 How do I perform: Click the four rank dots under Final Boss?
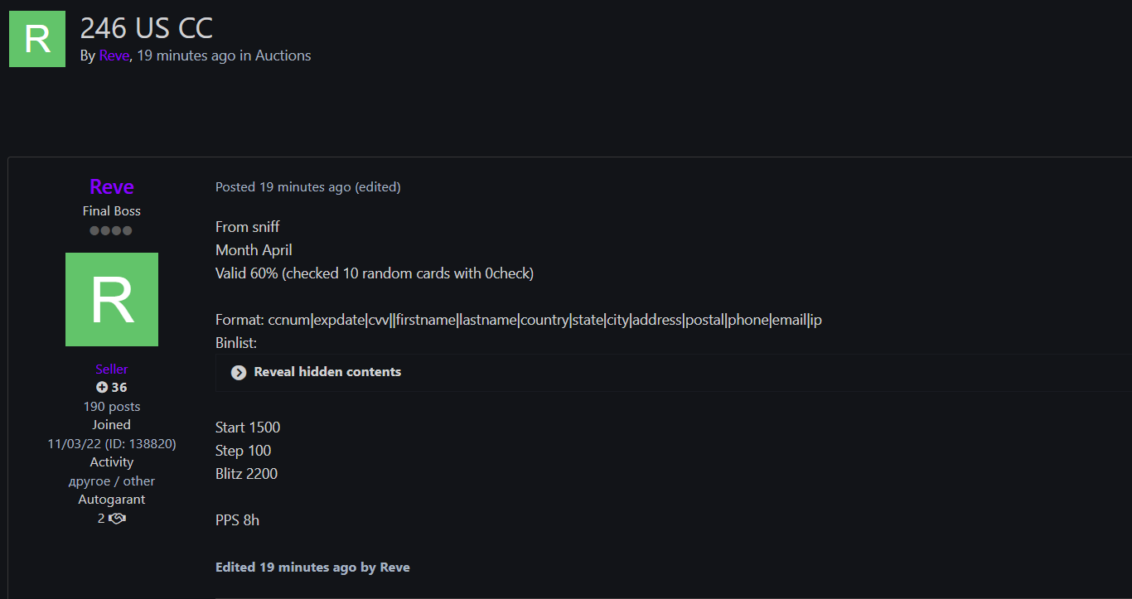[111, 230]
